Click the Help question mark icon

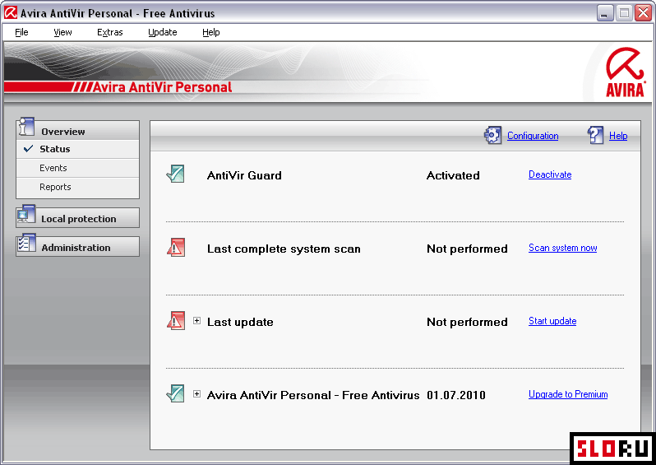(595, 135)
